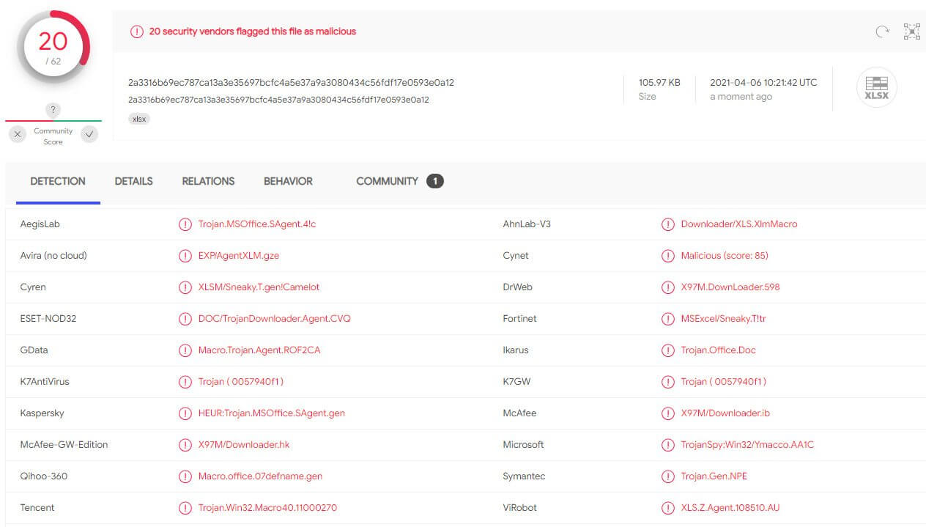
Task: Click alert icon beside HEUR:Trojan.MSOffice.SAgent.gen
Action: [185, 413]
